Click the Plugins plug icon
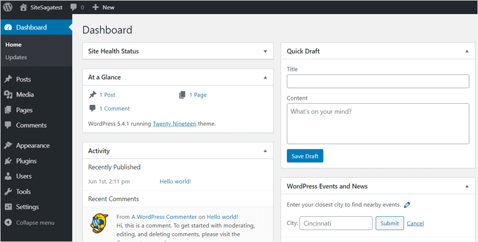This screenshot has width=478, height=242. click(x=8, y=161)
